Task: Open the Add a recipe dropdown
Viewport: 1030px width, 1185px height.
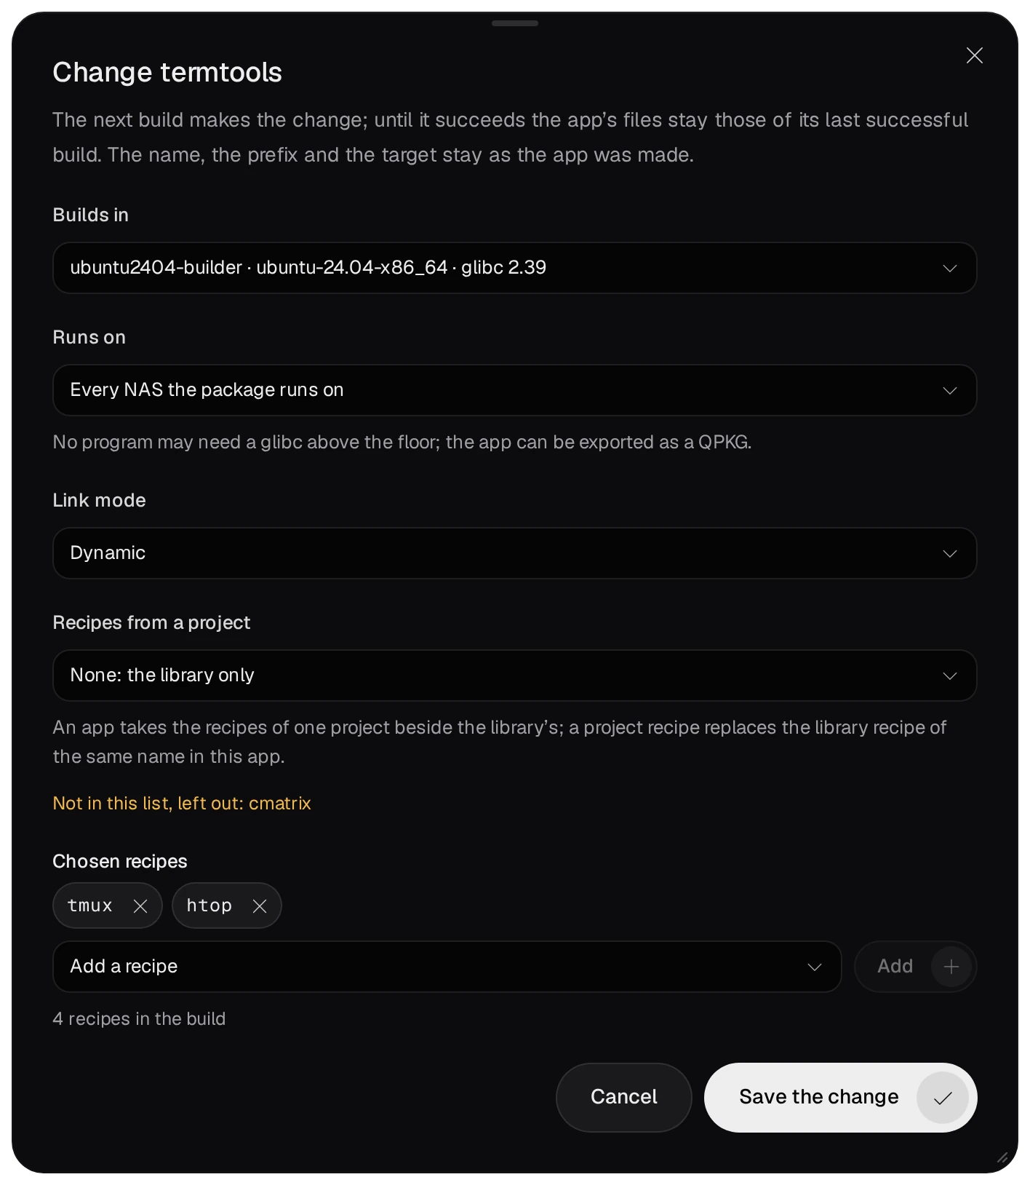Action: click(447, 967)
